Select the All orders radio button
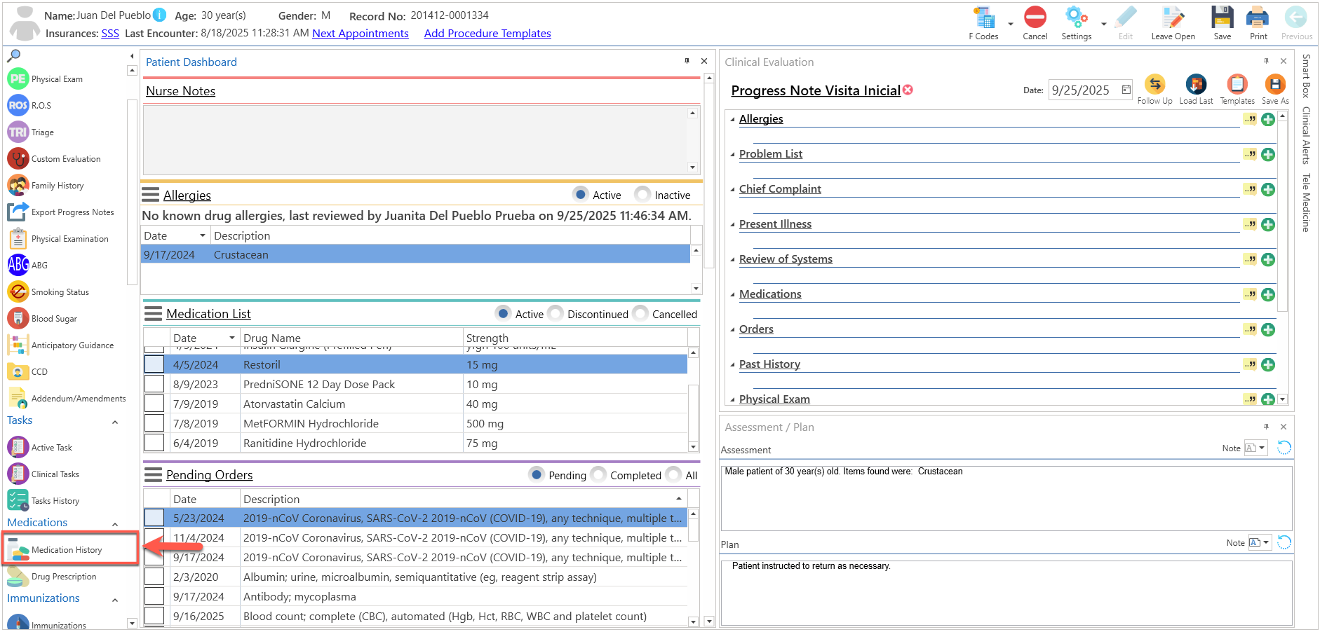Image resolution: width=1320 pixels, height=632 pixels. (673, 474)
